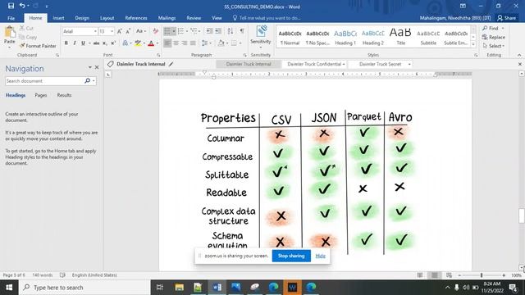
Task: Sort the selected text
Action: 231,31
